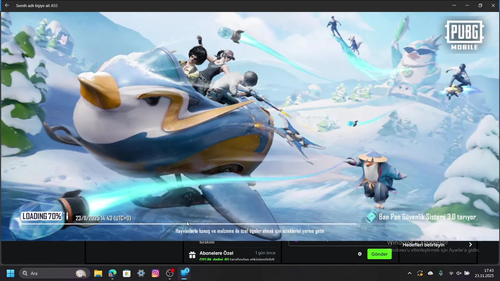The width and height of the screenshot is (500, 281).
Task: Click the Ban Pan shield icon
Action: point(371,217)
